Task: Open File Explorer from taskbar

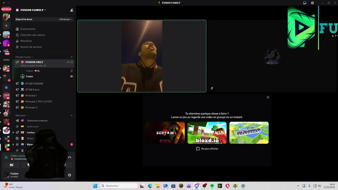Action: [x=158, y=186]
